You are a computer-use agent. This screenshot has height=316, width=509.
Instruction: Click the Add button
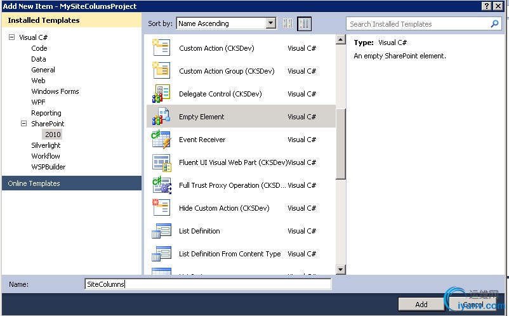click(421, 305)
